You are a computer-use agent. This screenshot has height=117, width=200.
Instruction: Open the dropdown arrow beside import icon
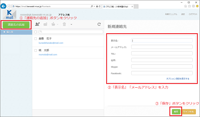58,24
